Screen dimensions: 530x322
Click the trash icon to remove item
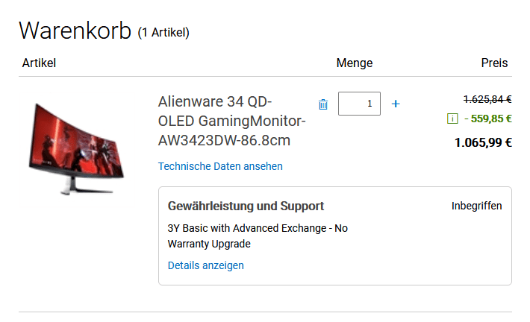point(323,104)
